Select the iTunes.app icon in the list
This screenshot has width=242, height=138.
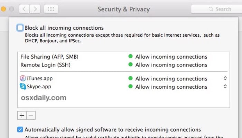23,78
